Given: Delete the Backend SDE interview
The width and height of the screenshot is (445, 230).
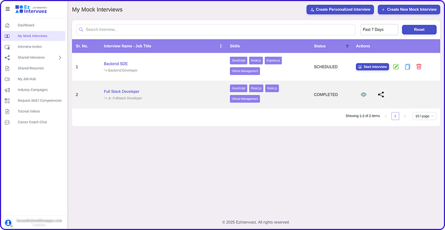Looking at the screenshot, I should pos(418,67).
